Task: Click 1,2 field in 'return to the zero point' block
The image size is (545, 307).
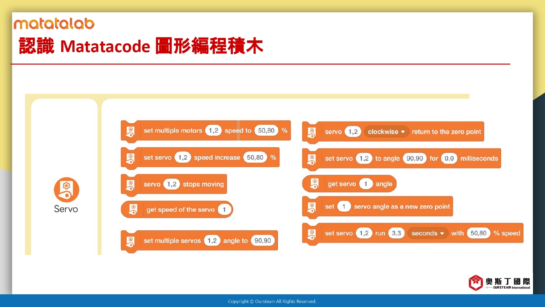Action: click(x=353, y=132)
